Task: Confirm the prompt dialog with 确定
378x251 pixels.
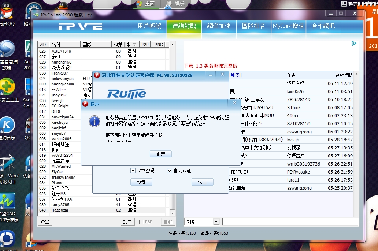Action: pos(160,154)
